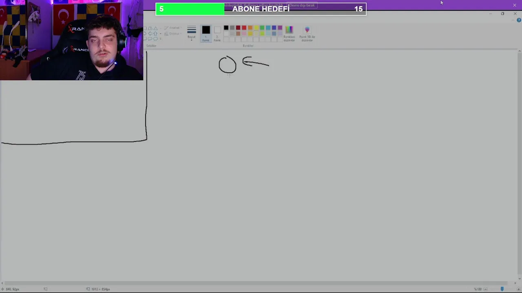The image size is (522, 293).
Task: Pick the green color swatch
Action: tap(262, 28)
